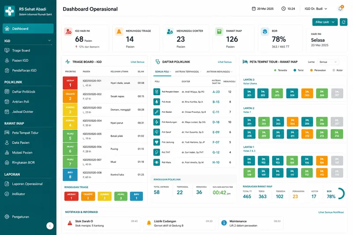Click the Poli THT ear icon

157,152
